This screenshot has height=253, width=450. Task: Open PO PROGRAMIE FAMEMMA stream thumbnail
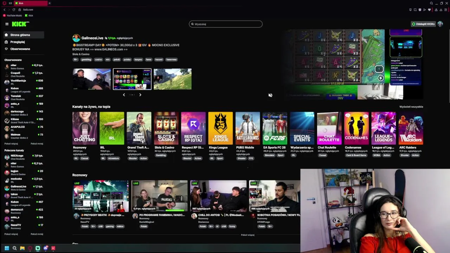160,196
